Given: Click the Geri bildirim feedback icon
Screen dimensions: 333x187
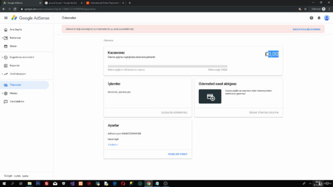Looking at the screenshot, I should 6,102.
